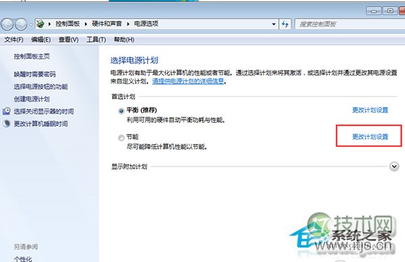Image resolution: width=405 pixels, height=262 pixels.
Task: Click the 搜索控制面板 search box
Action: (350, 24)
